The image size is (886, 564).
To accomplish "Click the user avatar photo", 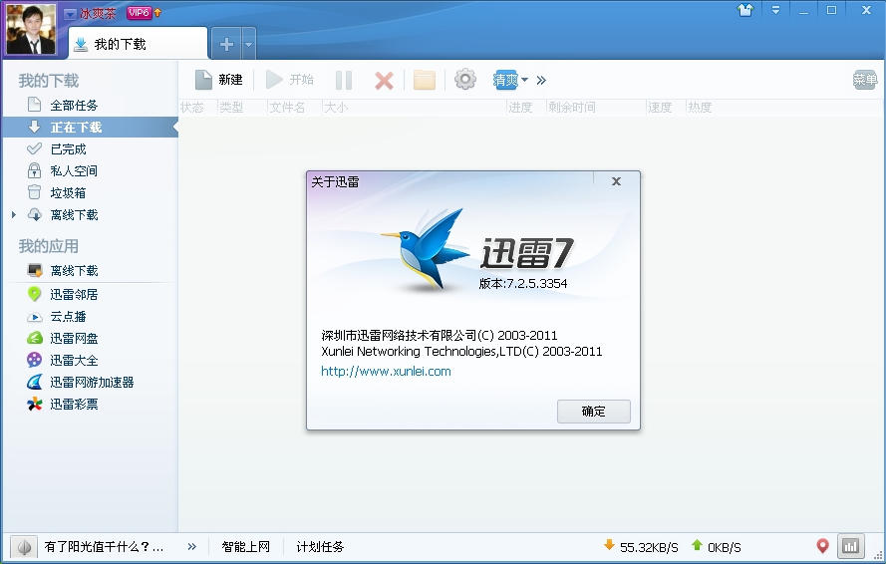I will (31, 30).
